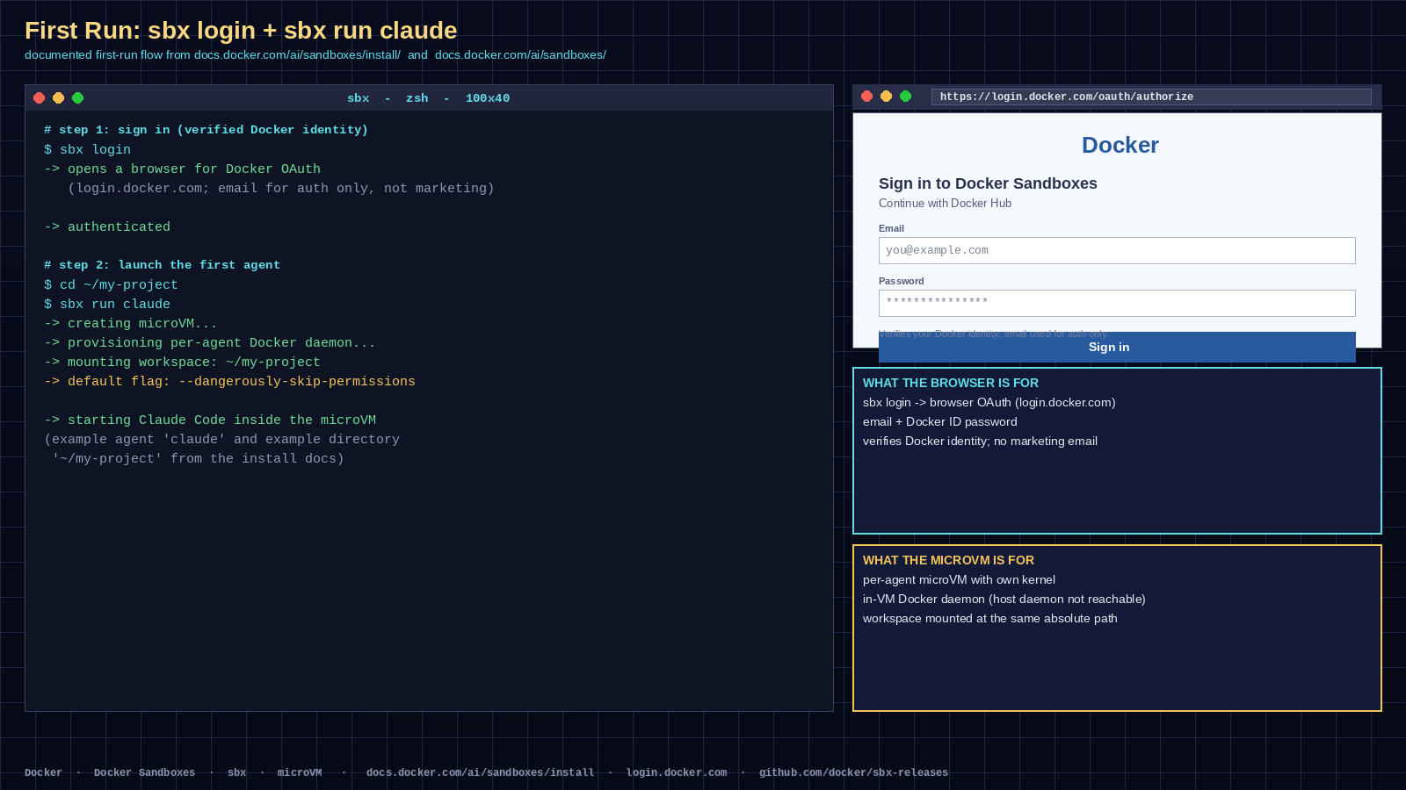Click 'workspace mounted at the same absolute path'
1406x790 pixels.
990,618
